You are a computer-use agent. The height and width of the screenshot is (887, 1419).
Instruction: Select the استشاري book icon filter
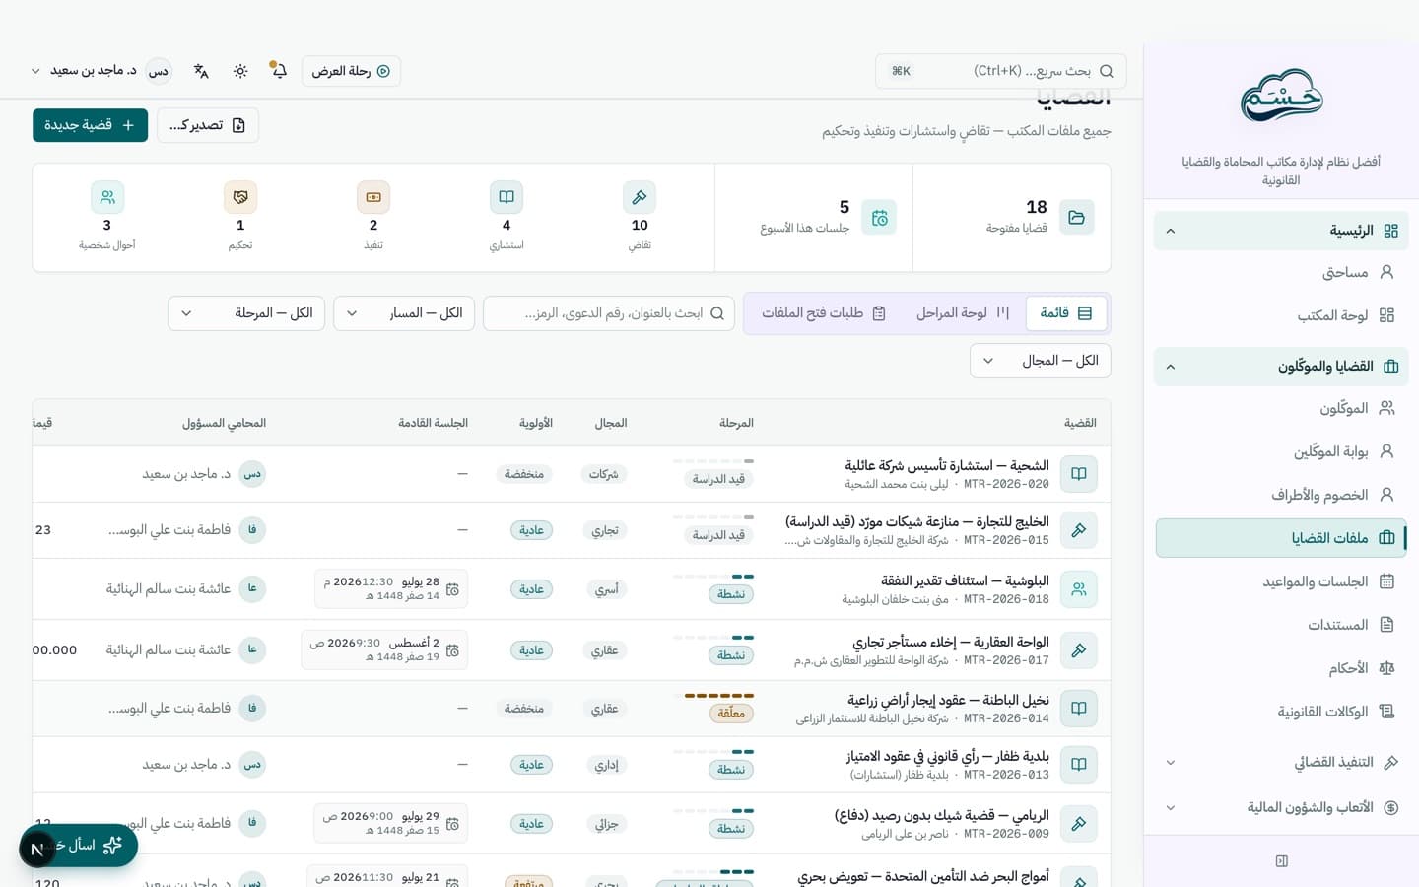click(507, 197)
